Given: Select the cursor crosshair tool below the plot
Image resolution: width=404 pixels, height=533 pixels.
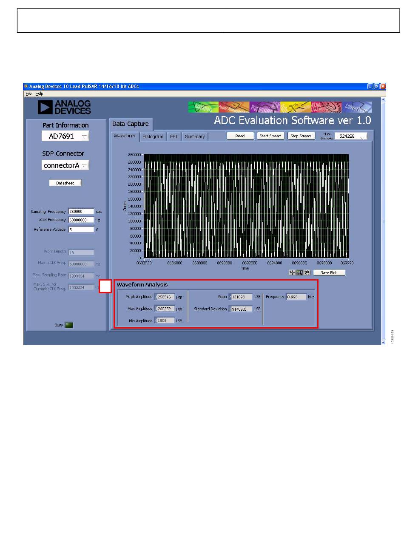Looking at the screenshot, I should pyautogui.click(x=292, y=272).
